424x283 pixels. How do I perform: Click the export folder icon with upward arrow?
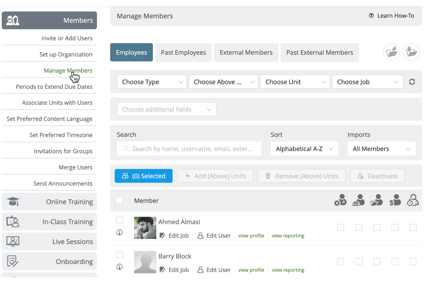click(391, 52)
